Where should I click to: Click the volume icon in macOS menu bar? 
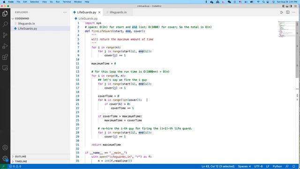pos(246,2)
